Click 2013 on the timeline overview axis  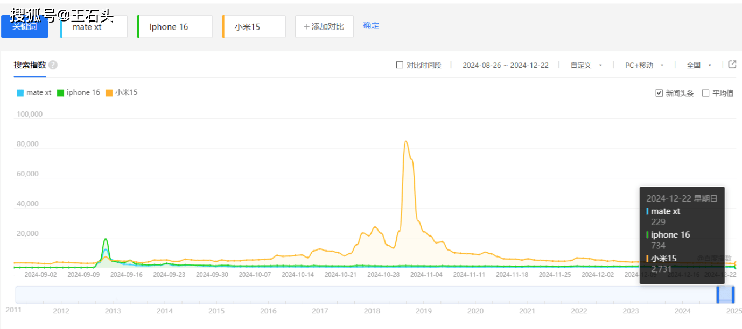pos(113,311)
